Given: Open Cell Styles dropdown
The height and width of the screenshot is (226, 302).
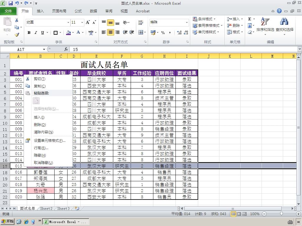Looking at the screenshot, I should pos(206,32).
